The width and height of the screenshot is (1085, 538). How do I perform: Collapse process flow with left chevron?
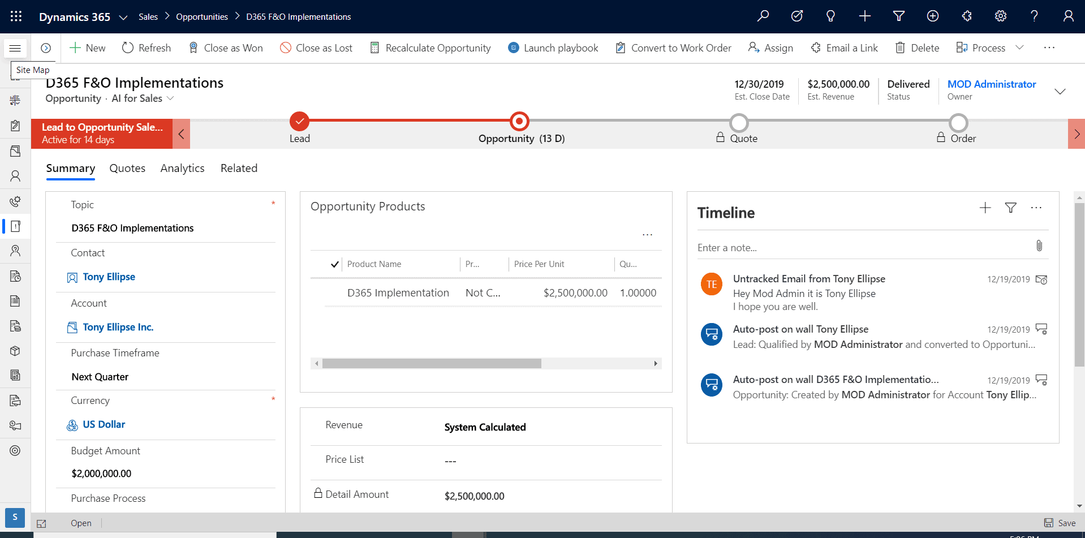(x=181, y=134)
